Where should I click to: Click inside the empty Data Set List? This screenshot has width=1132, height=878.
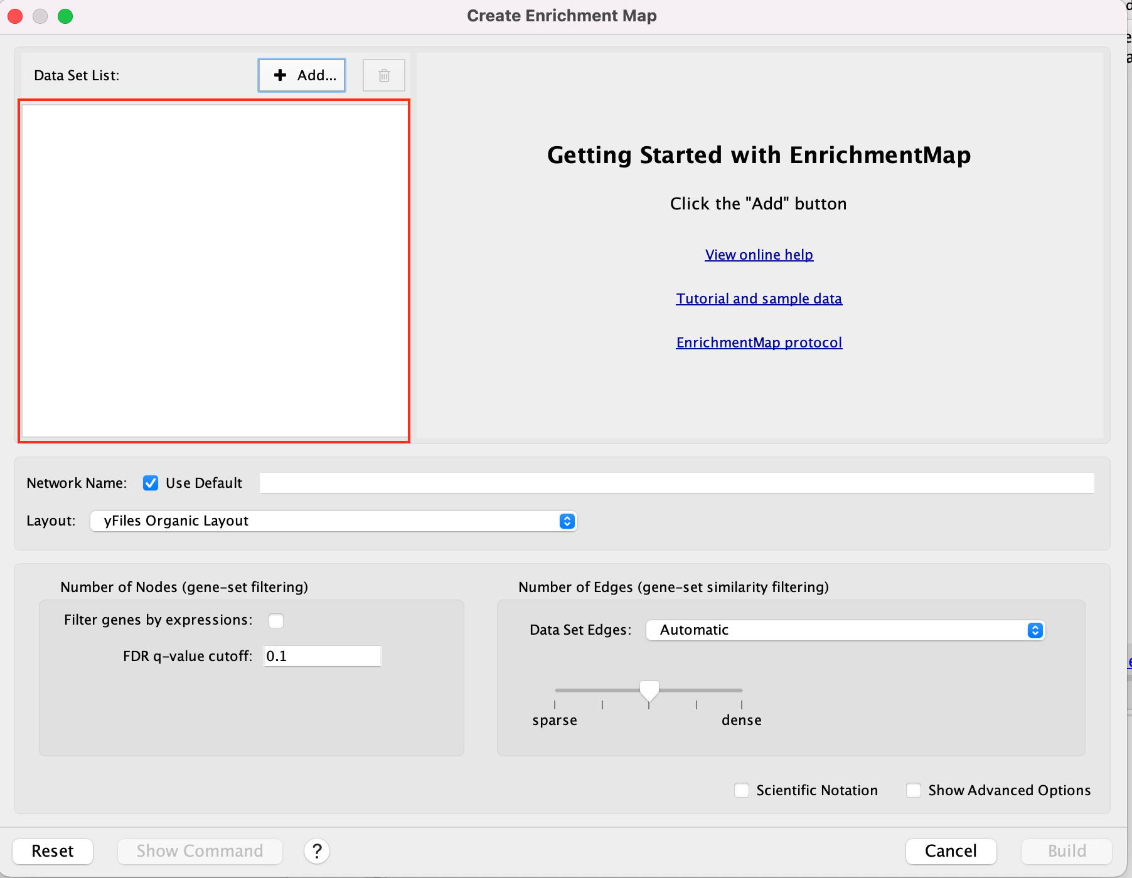coord(215,271)
